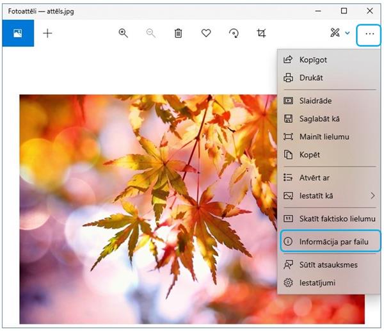Start Slaidrāde slideshow

329,101
